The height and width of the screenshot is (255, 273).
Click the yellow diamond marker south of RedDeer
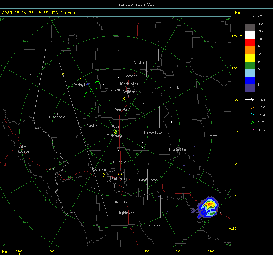[x=125, y=98]
